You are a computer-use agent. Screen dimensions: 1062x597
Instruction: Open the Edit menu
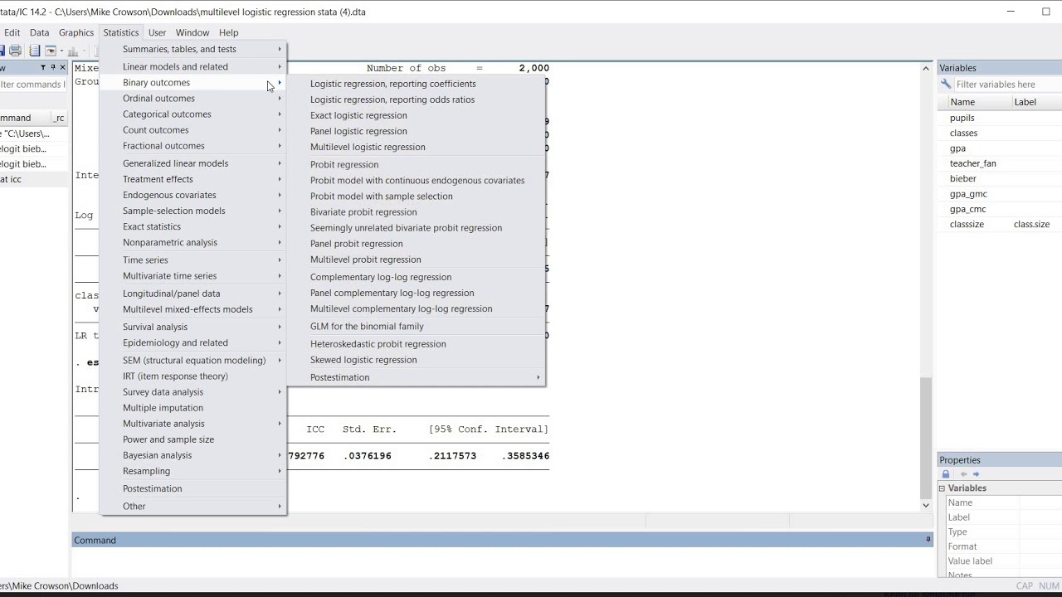tap(12, 32)
